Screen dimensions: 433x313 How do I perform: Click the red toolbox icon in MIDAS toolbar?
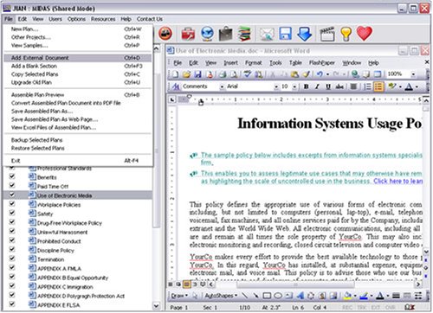coord(188,34)
